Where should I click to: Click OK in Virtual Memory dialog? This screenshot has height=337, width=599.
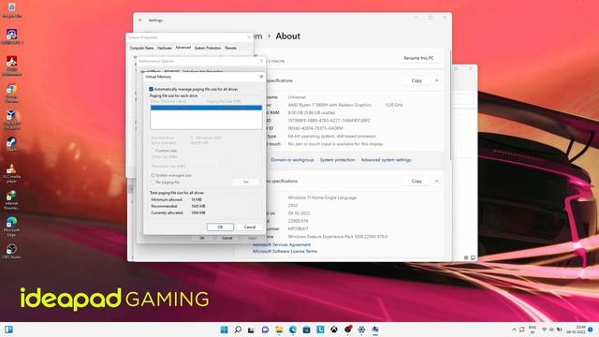click(220, 227)
